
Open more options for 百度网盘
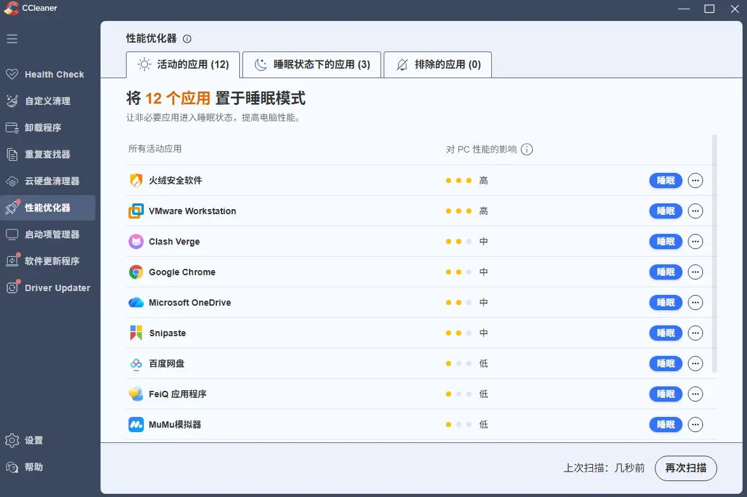(695, 364)
